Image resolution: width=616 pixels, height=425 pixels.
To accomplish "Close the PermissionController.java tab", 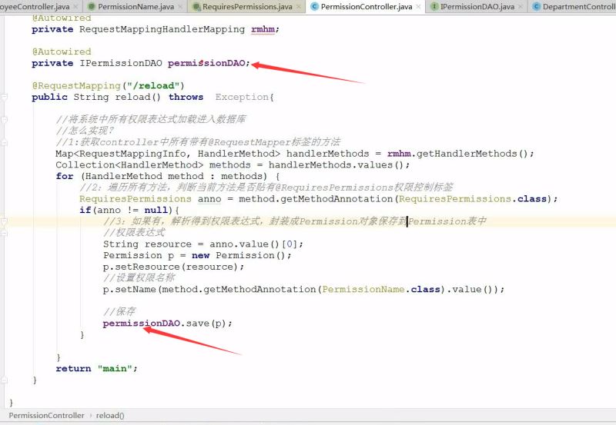I will [x=418, y=7].
